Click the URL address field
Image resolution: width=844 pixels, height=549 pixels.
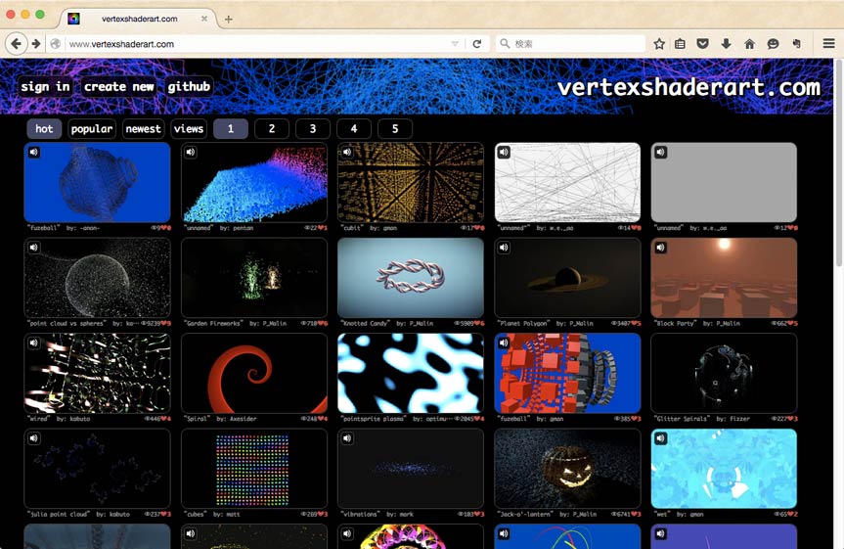258,44
